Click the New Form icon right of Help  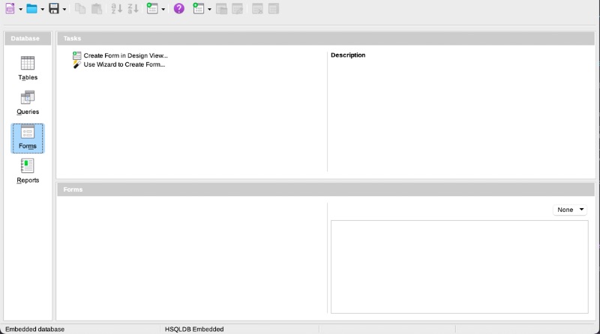coord(198,8)
